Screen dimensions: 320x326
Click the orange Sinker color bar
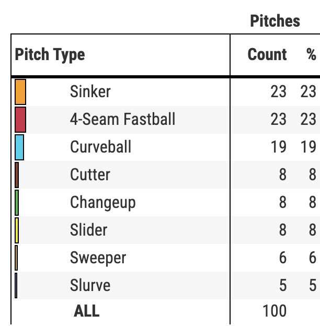point(20,91)
